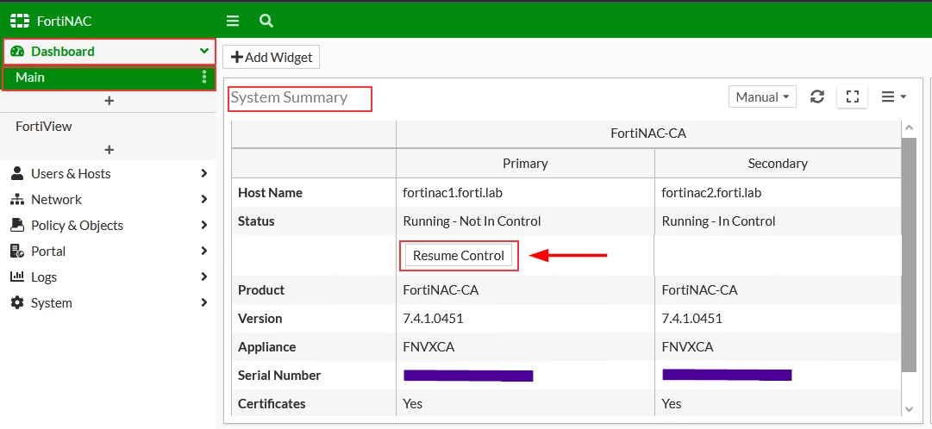The height and width of the screenshot is (429, 932).
Task: Click the Primary Certificates Yes value
Action: pos(412,404)
